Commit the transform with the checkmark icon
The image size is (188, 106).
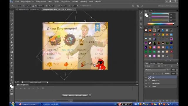[x=142, y=6]
